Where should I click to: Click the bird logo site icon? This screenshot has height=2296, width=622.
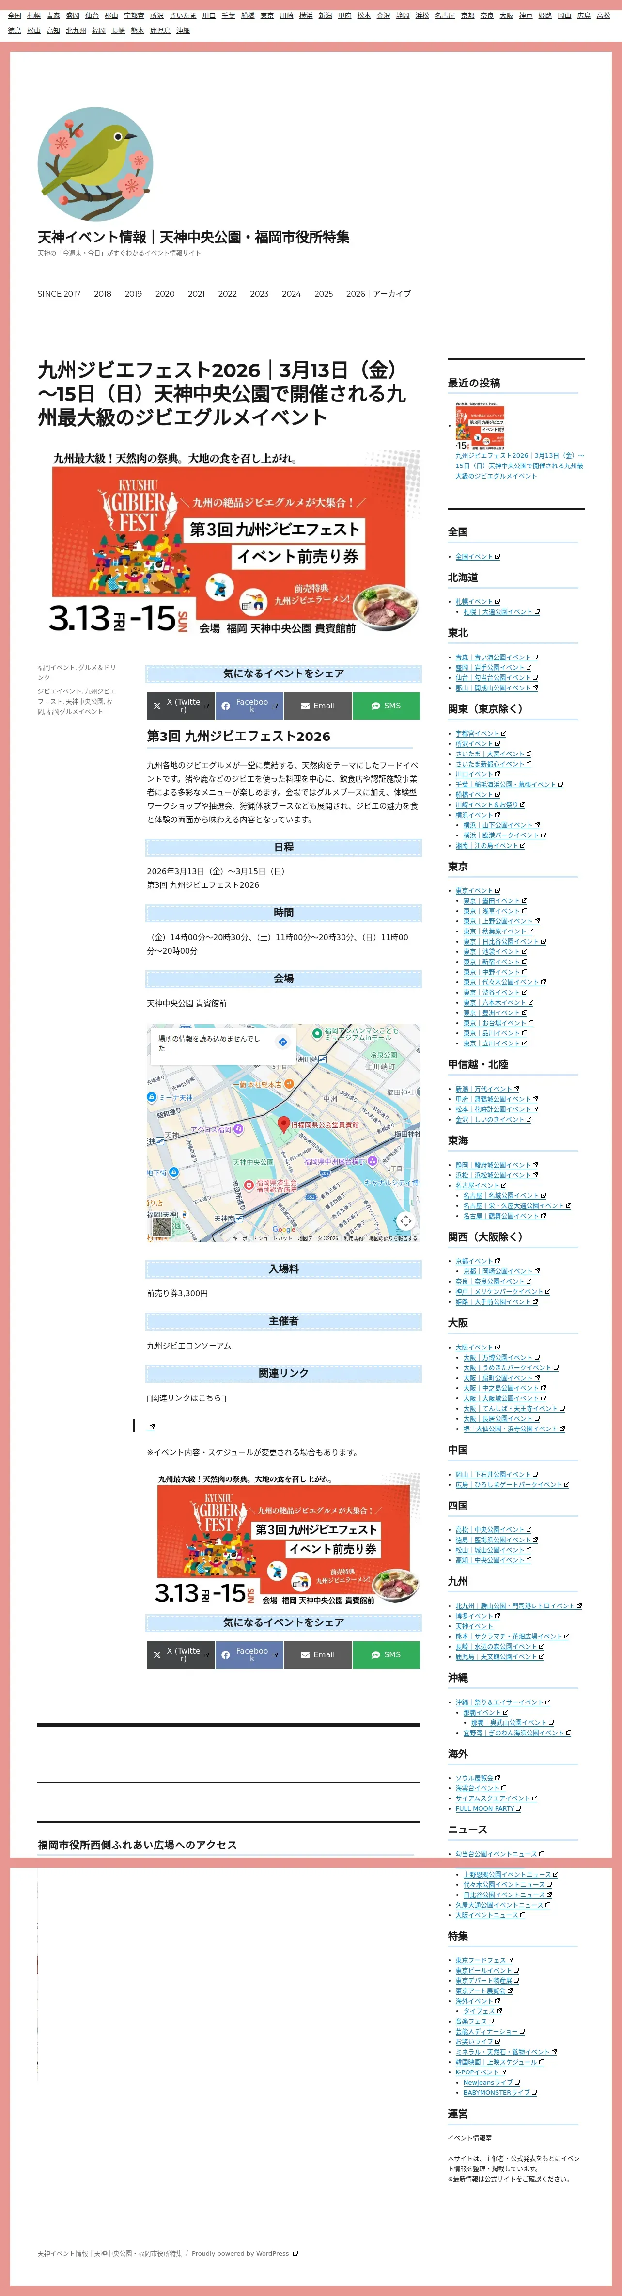tap(95, 164)
